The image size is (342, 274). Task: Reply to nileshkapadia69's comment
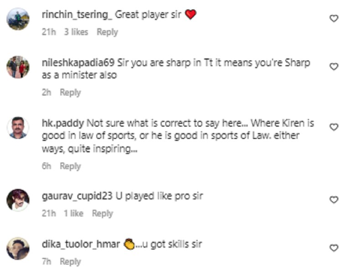70,93
